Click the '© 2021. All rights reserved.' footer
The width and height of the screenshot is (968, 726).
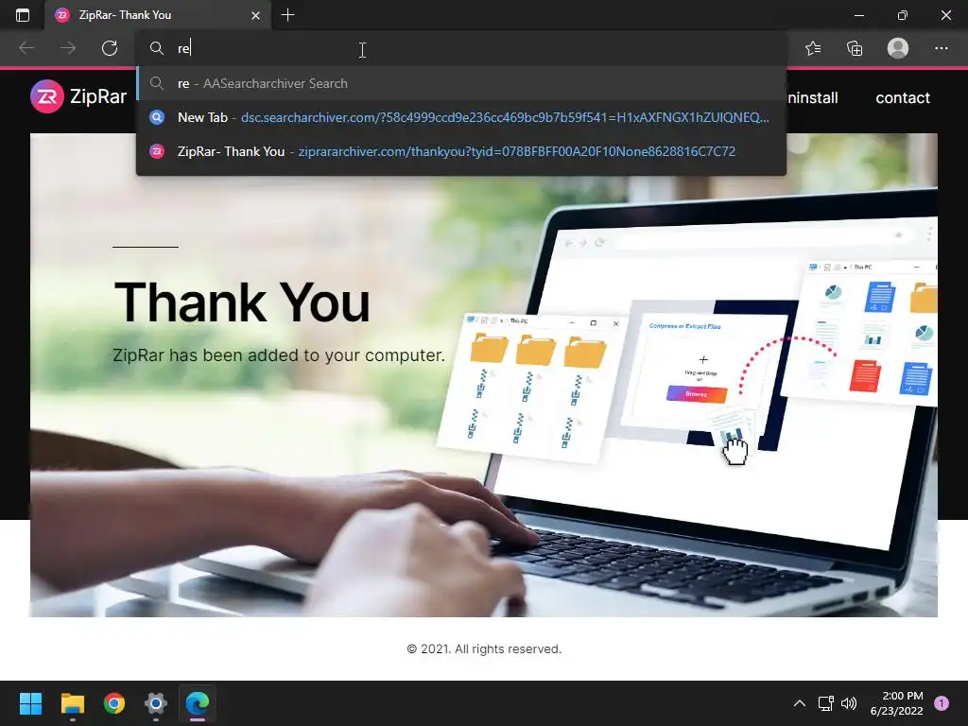[484, 648]
